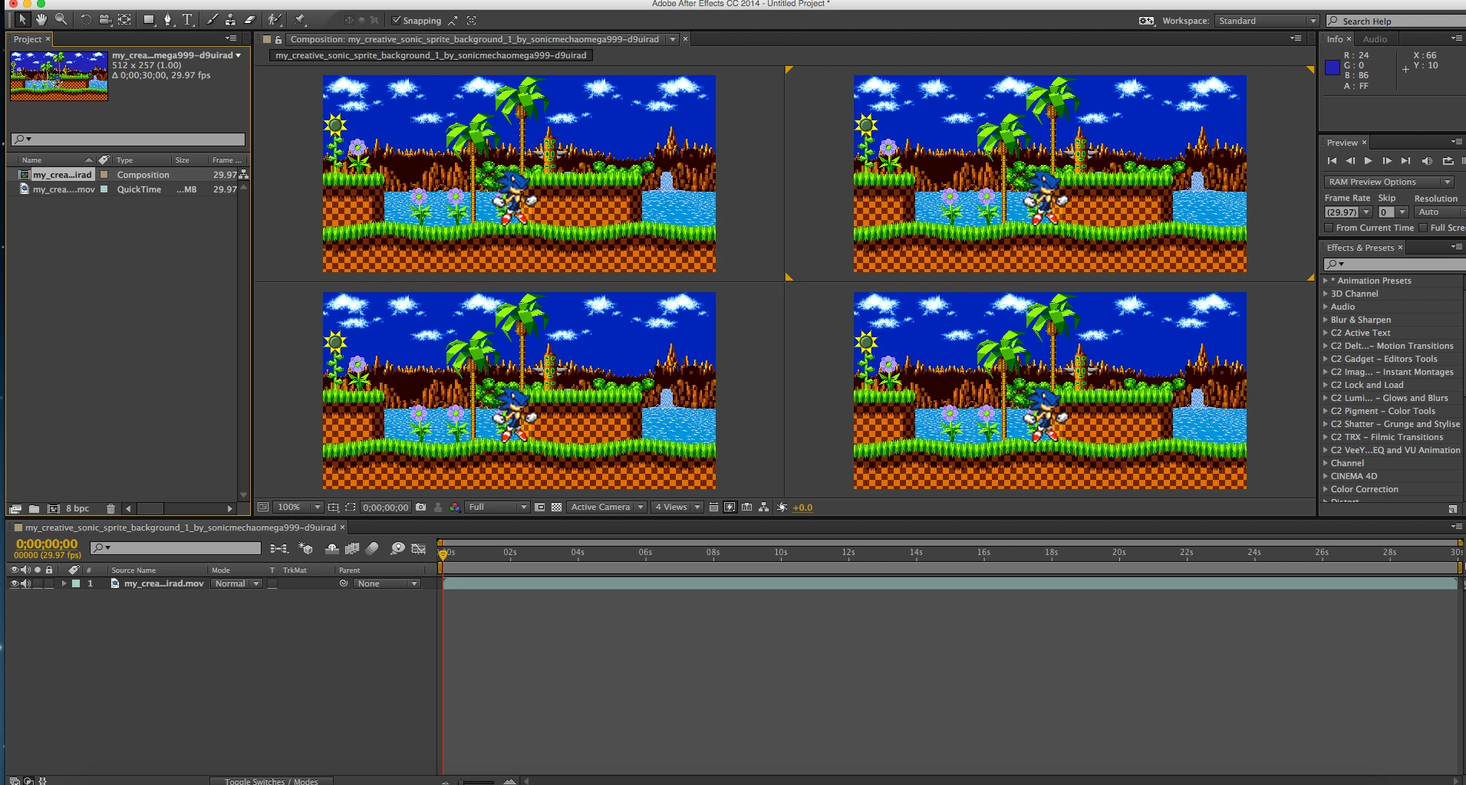Switch to the Audio panel tab
This screenshot has width=1466, height=785.
[1375, 39]
